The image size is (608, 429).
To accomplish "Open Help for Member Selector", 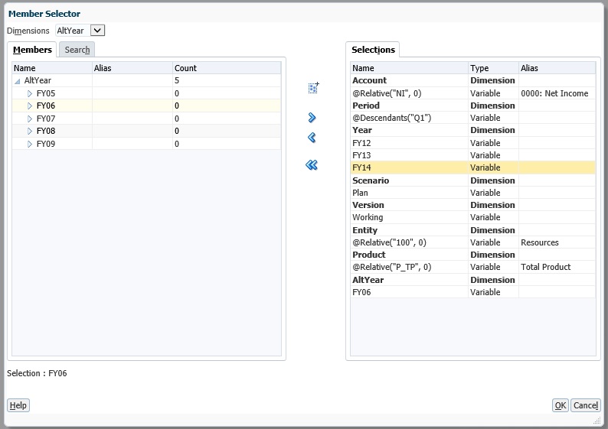I will tap(18, 405).
